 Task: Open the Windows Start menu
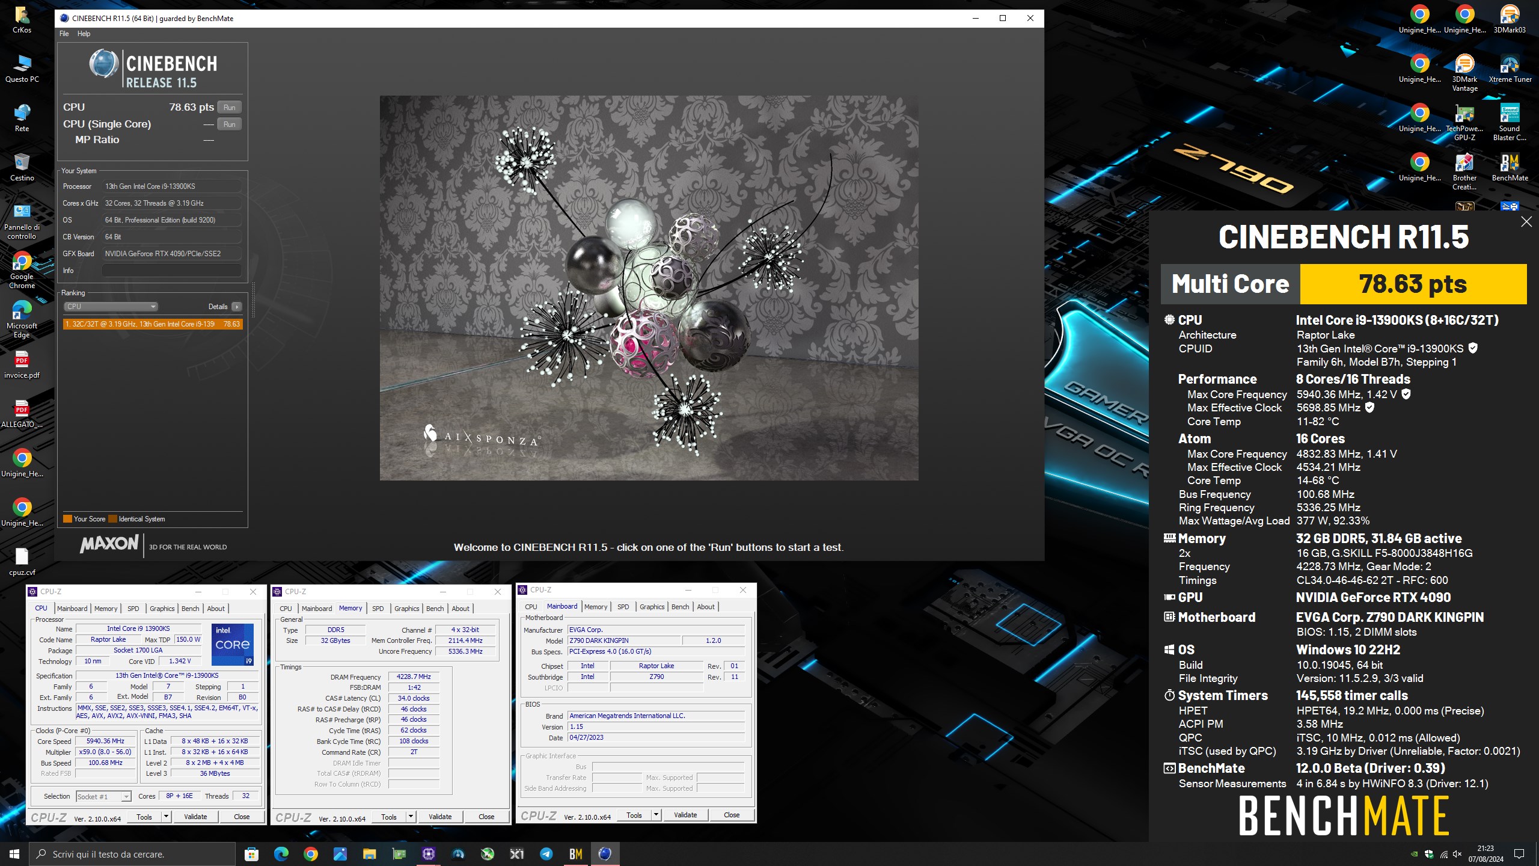(14, 854)
